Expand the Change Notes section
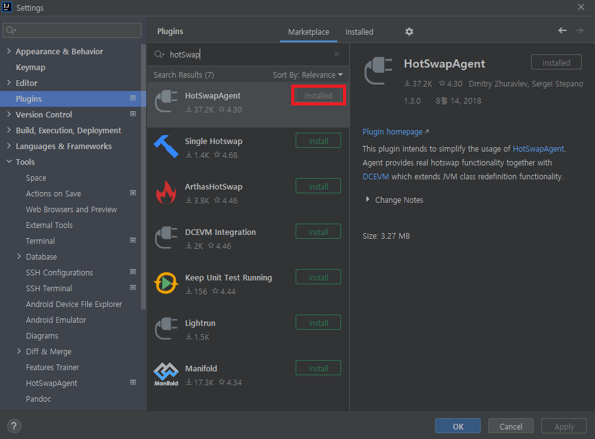The width and height of the screenshot is (595, 439). [x=368, y=199]
